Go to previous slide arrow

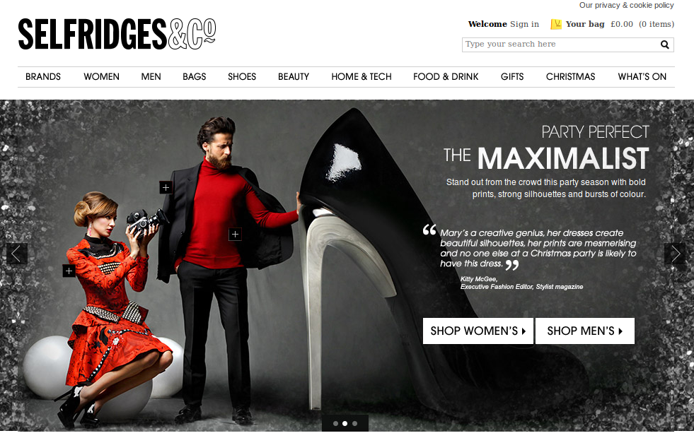tap(17, 254)
